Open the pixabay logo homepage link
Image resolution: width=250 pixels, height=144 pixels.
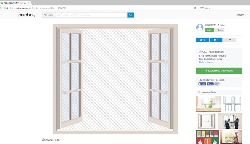point(27,15)
